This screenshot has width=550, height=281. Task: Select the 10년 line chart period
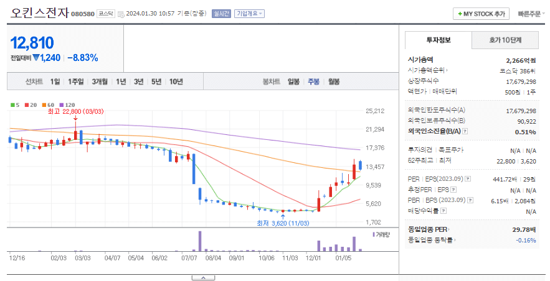coord(176,82)
